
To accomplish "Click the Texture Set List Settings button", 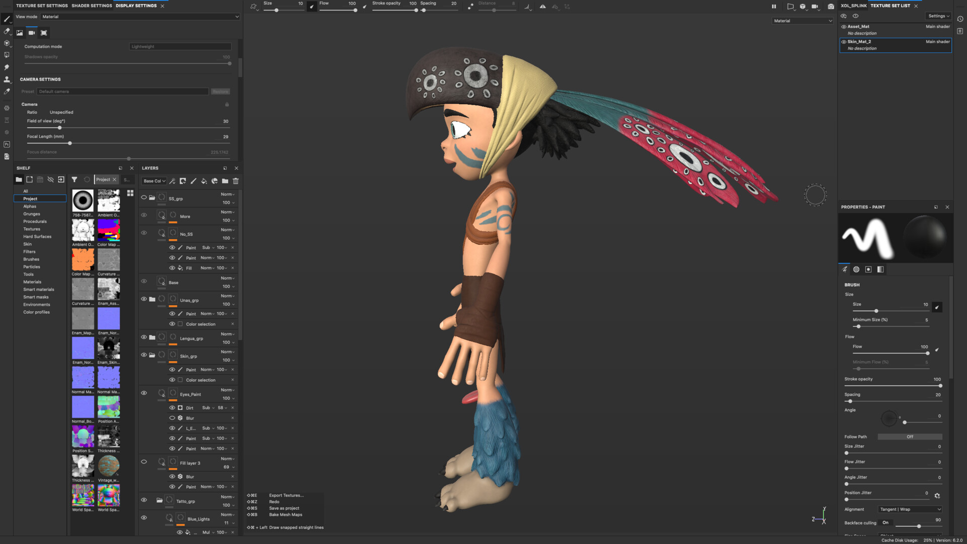I will [938, 16].
